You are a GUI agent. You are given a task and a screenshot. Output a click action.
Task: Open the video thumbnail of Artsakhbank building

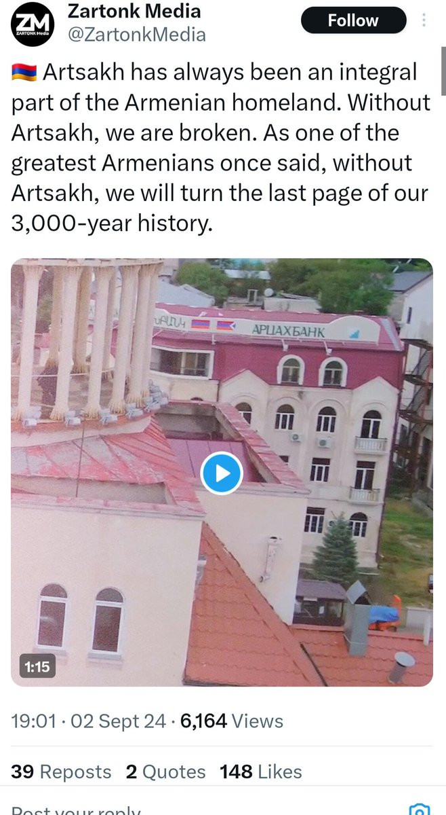point(222,473)
